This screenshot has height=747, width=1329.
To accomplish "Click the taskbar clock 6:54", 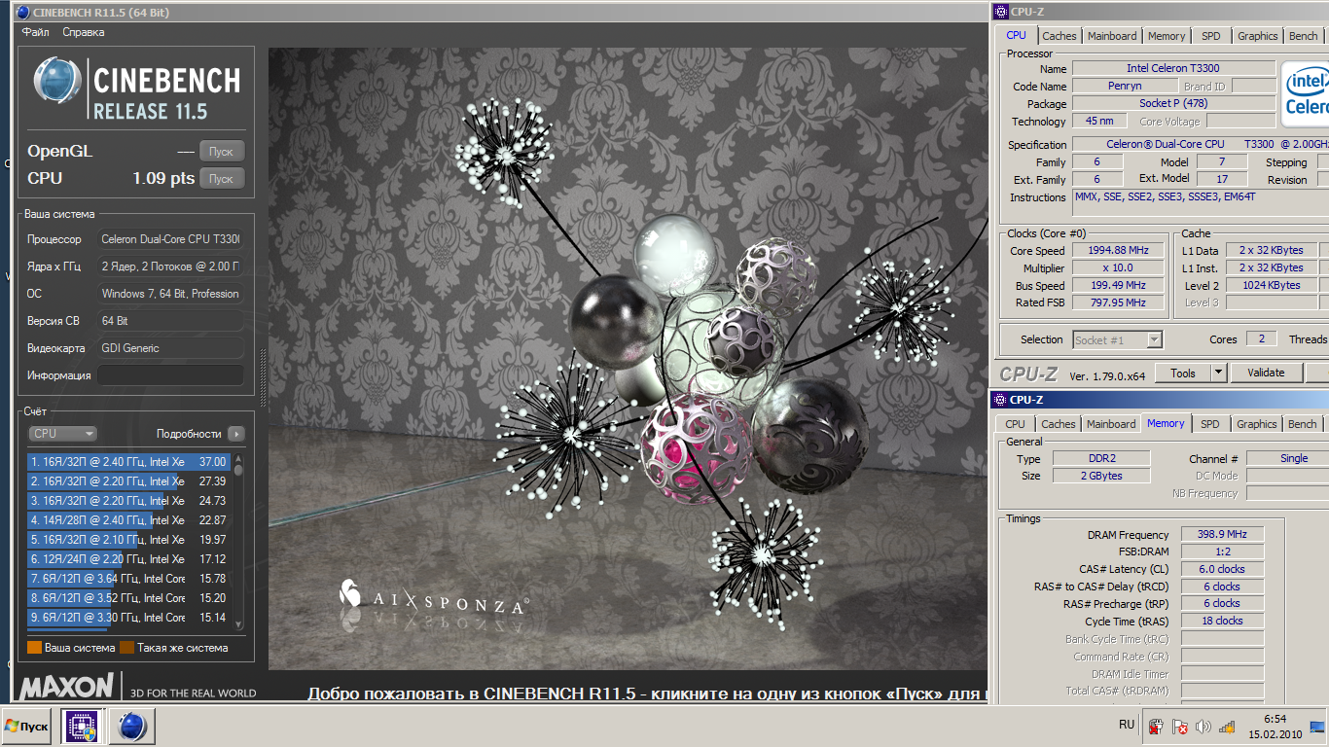I will tap(1275, 719).
